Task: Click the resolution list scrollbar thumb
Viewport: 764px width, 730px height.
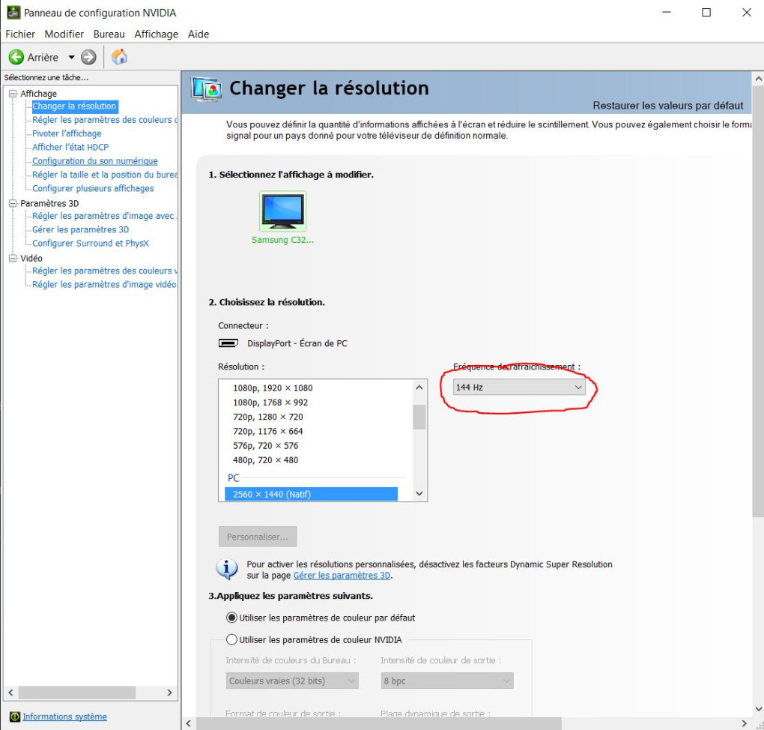Action: coord(419,417)
